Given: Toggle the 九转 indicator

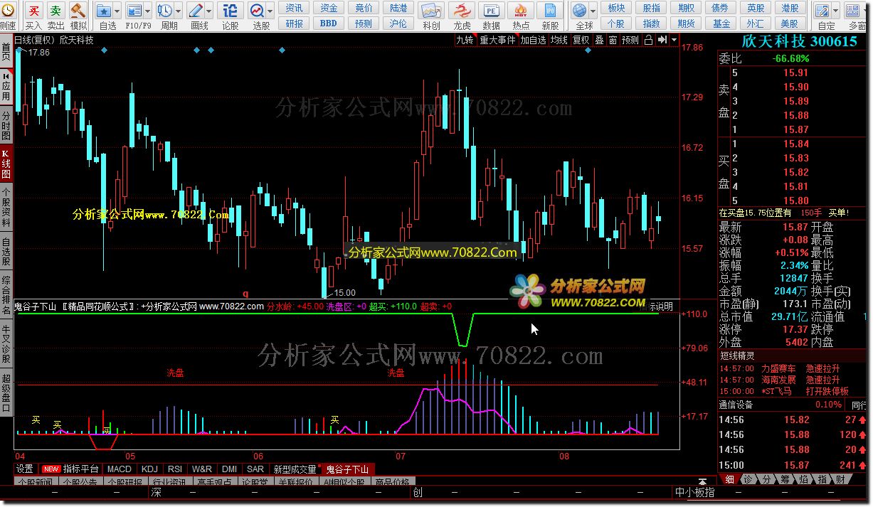Looking at the screenshot, I should point(464,41).
